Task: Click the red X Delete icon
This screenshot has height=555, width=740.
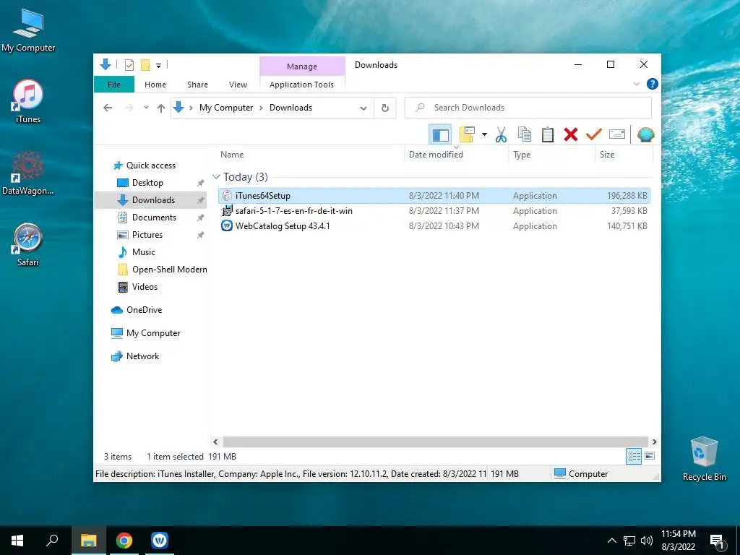Action: (571, 135)
